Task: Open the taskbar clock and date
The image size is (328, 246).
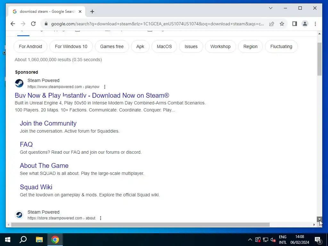Action: pos(299,240)
